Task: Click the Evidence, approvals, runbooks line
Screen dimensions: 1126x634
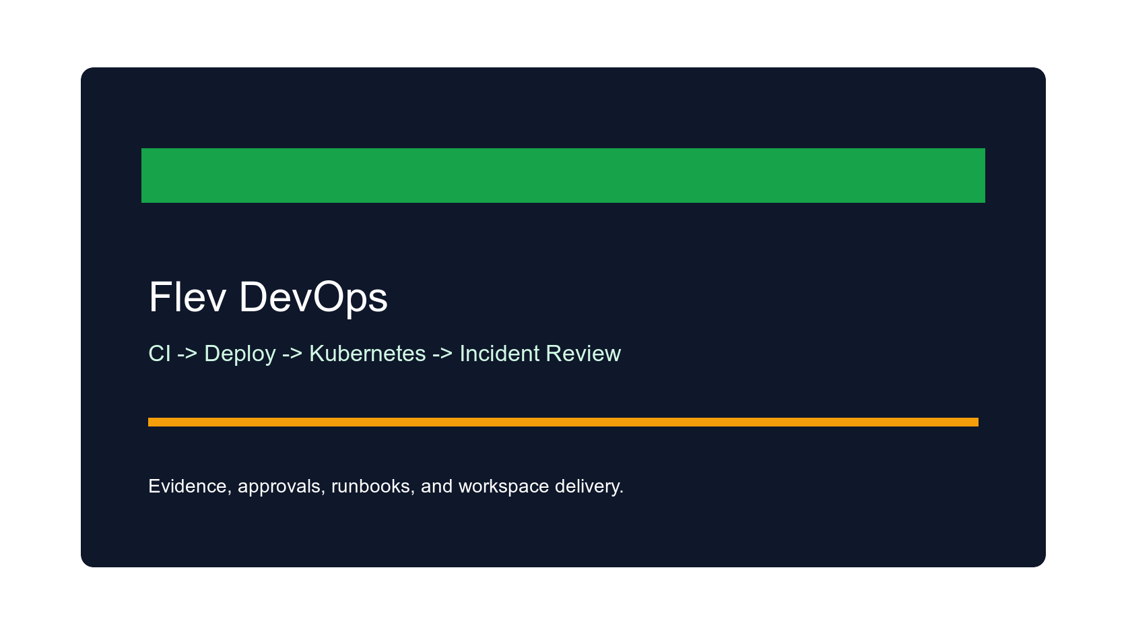Action: 386,486
